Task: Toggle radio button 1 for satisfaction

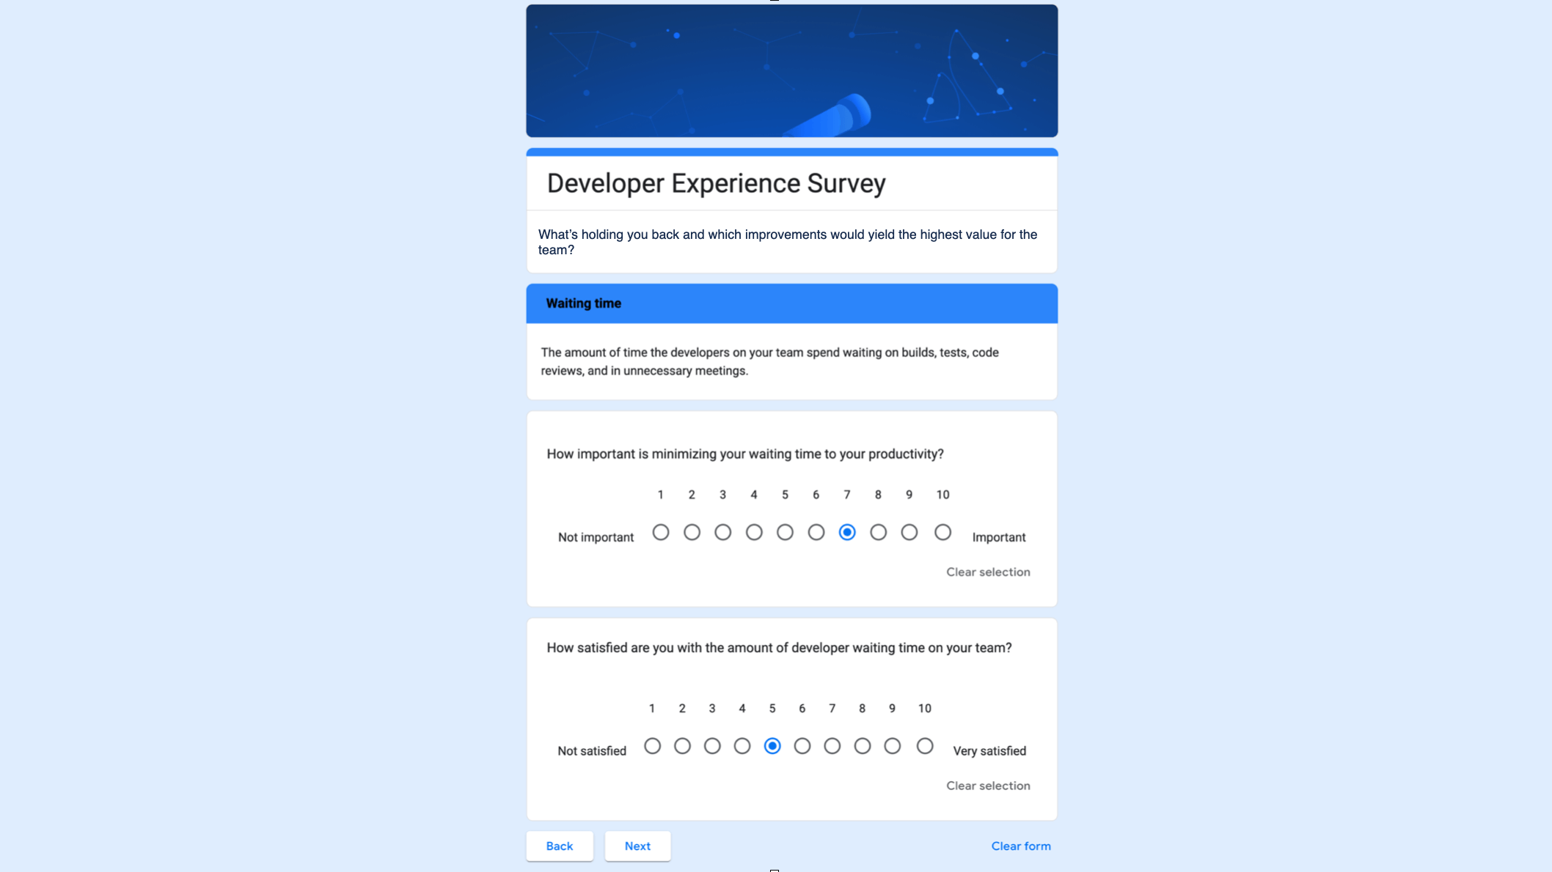Action: 651,745
